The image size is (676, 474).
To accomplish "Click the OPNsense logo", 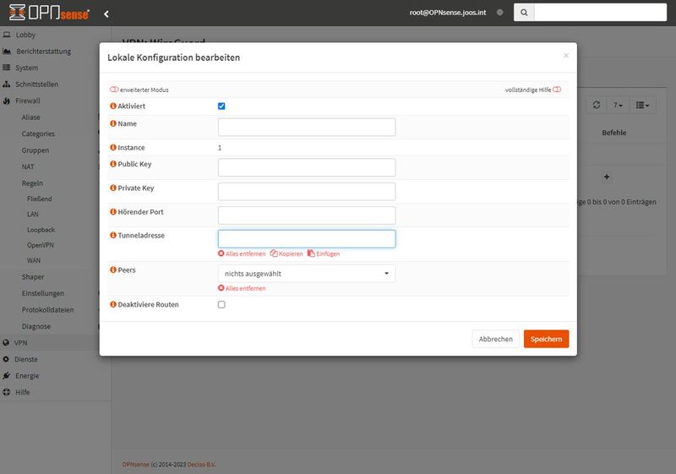I will tap(49, 13).
